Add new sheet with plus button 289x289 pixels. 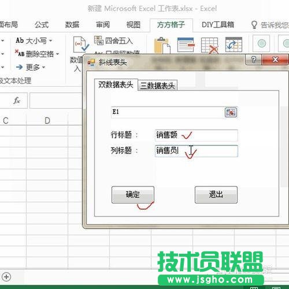click(6, 277)
